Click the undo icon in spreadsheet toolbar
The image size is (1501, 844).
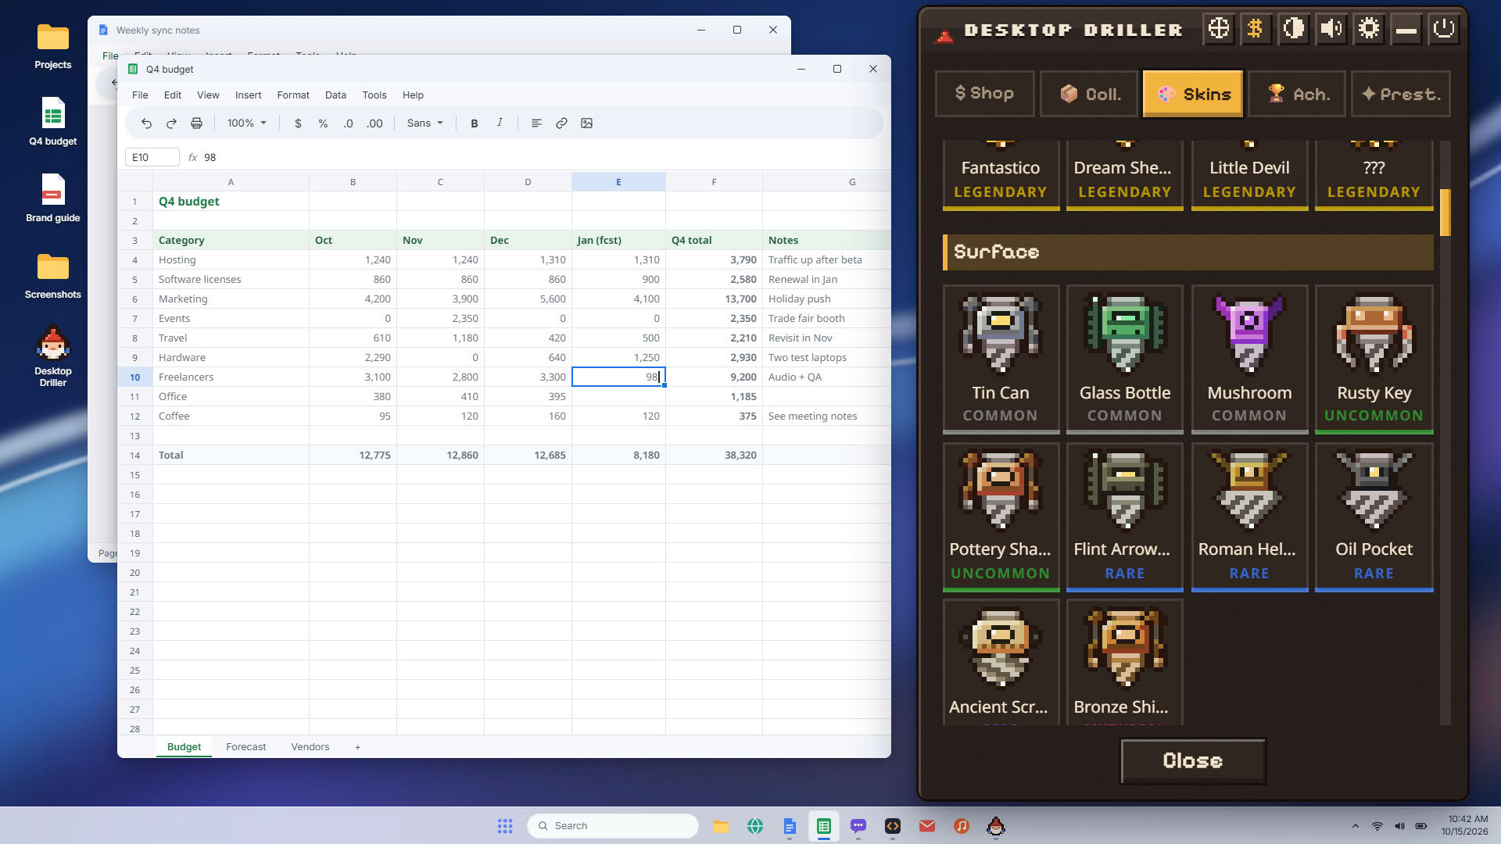click(146, 123)
